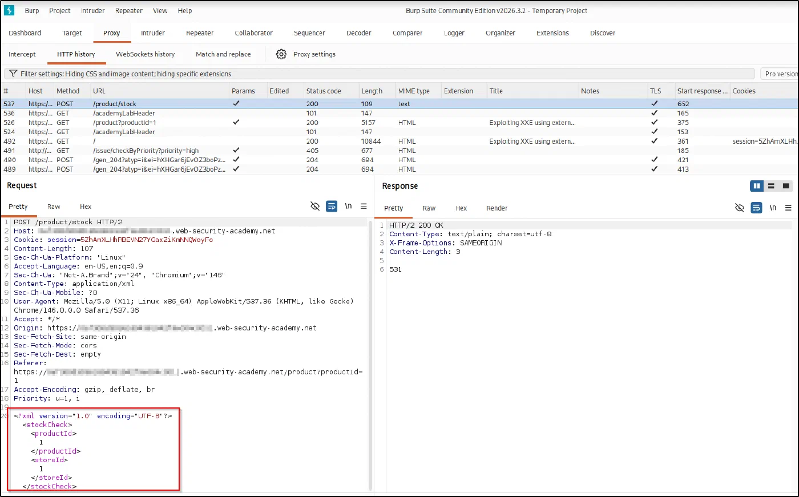The height and width of the screenshot is (497, 799).
Task: Select history row 491 /issue/checkByPriority
Action: coord(399,151)
